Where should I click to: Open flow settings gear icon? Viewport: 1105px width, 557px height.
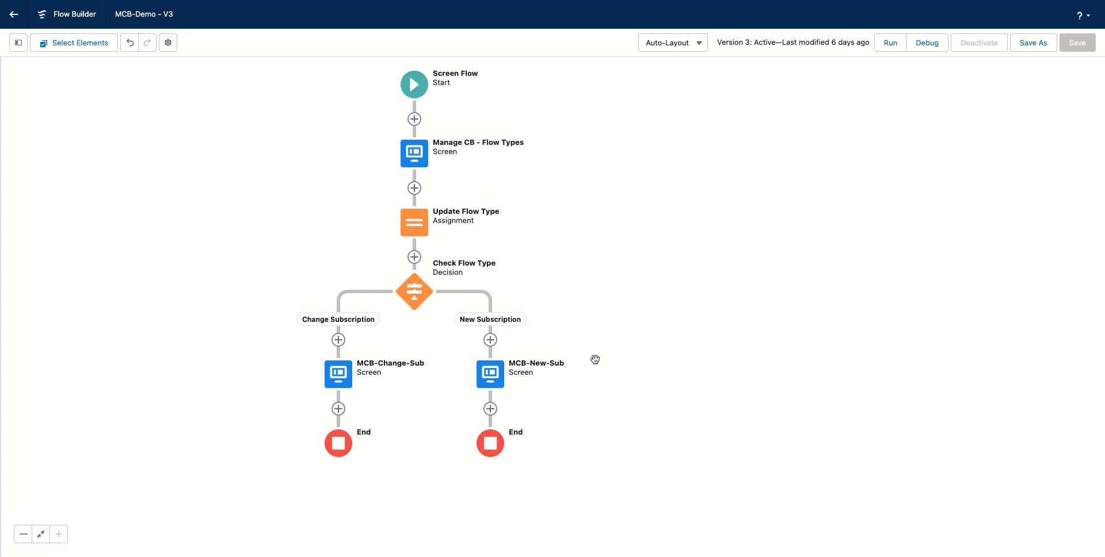(x=168, y=43)
